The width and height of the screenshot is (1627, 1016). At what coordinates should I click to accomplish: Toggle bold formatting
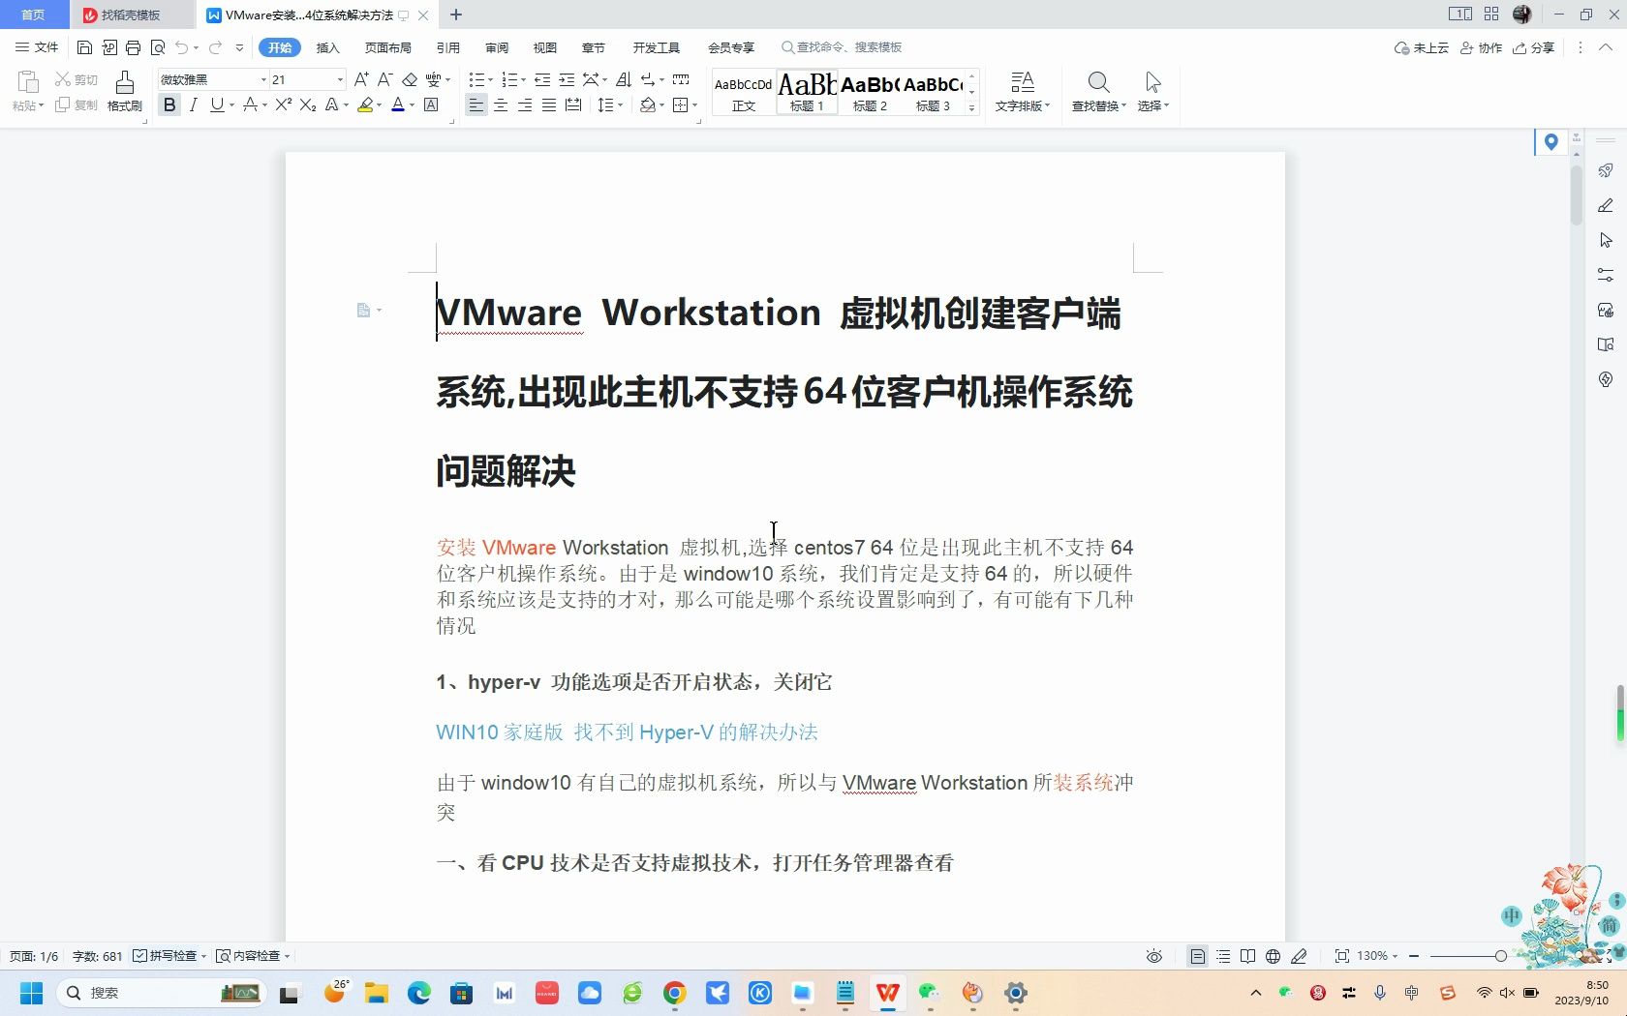[x=169, y=105]
